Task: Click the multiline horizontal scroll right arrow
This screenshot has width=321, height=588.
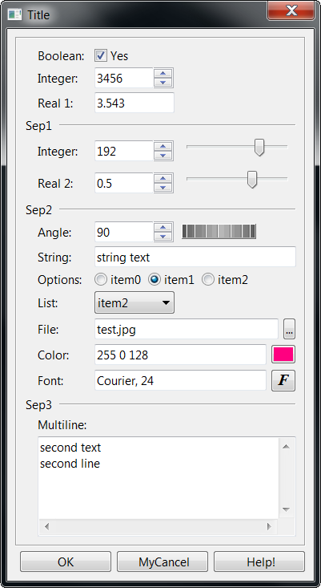Action: click(x=269, y=526)
